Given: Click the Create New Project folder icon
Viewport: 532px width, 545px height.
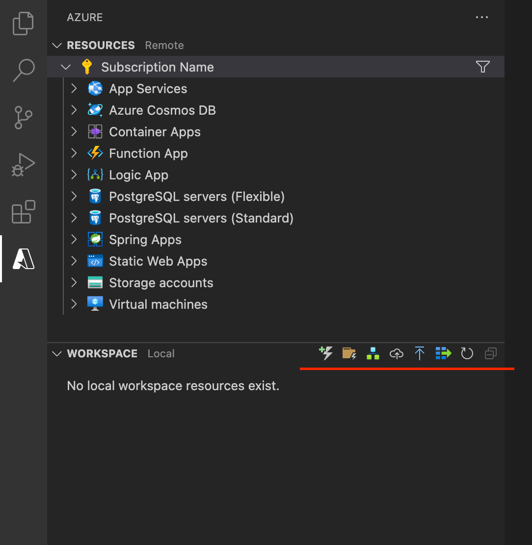Looking at the screenshot, I should 349,353.
